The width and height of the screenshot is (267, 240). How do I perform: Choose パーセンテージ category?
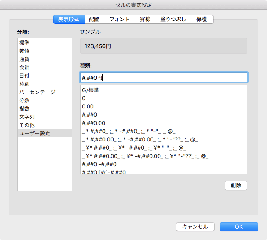(x=45, y=92)
